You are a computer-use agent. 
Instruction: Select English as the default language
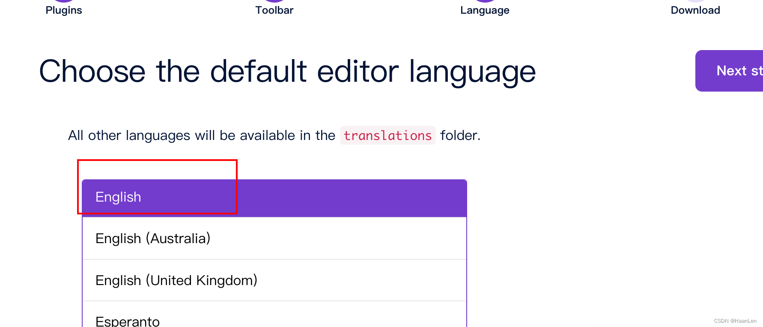coord(274,198)
